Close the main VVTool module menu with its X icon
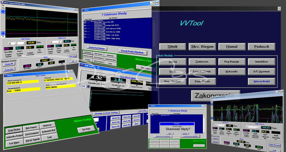The width and height of the screenshot is (286, 152). tap(279, 8)
